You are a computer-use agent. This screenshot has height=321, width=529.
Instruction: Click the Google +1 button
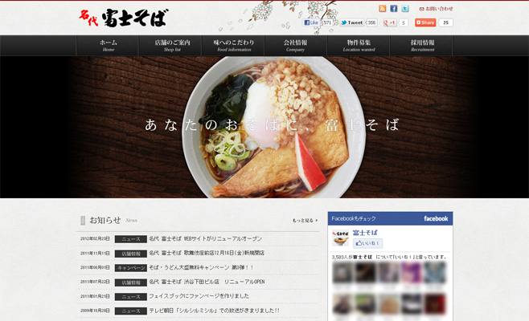390,22
